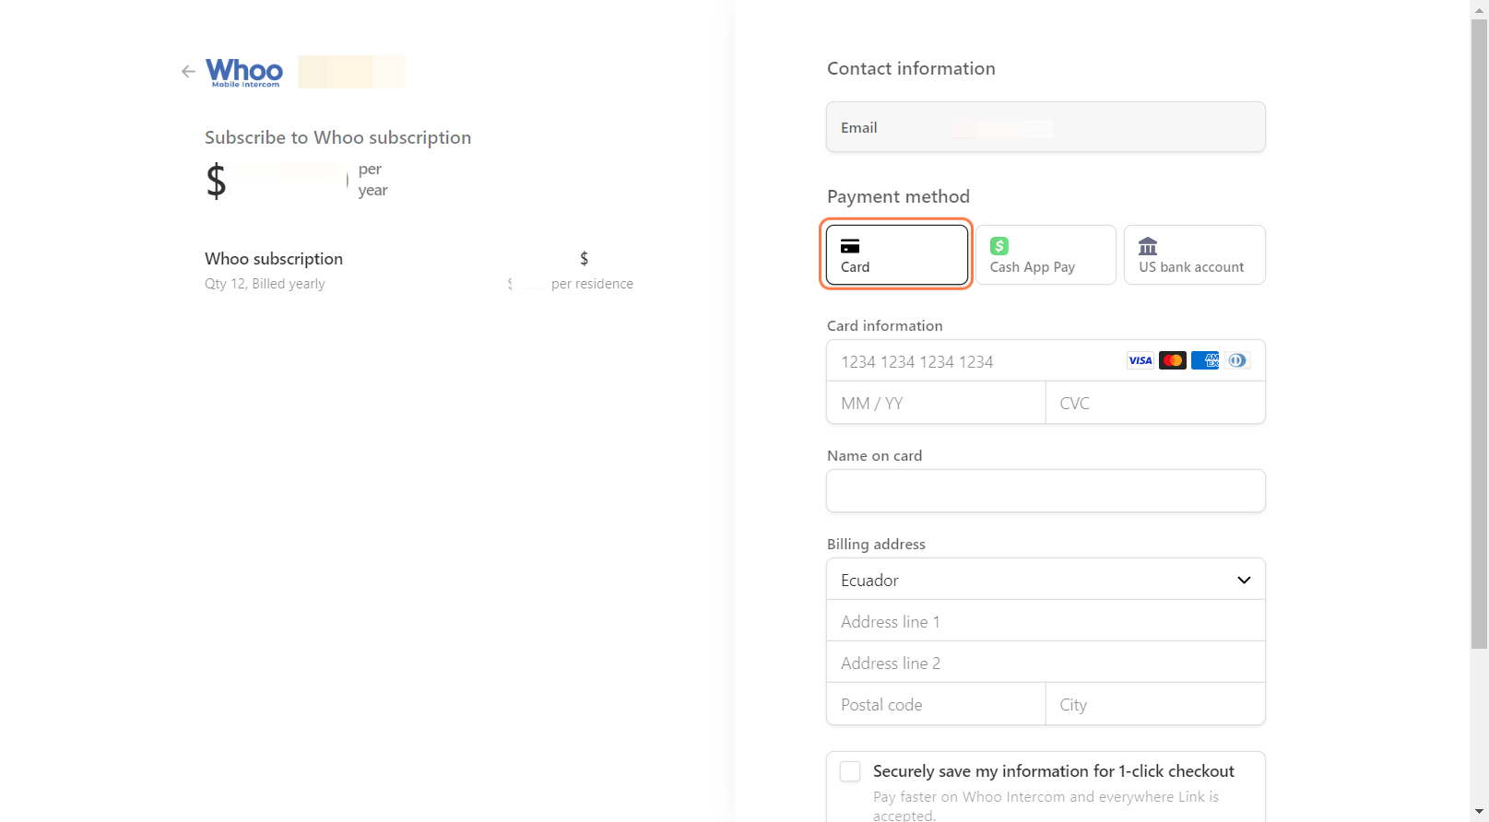Select the Card payment method tab
The height and width of the screenshot is (822, 1489).
click(x=896, y=255)
